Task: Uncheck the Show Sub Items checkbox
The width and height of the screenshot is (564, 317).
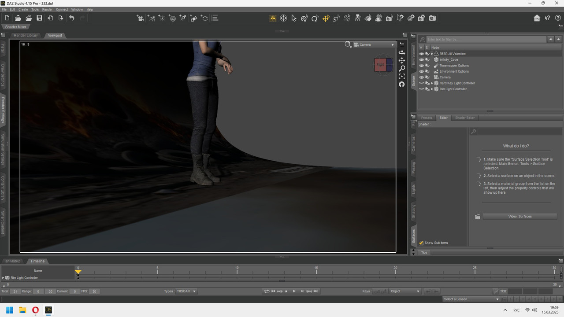Action: pos(421,243)
